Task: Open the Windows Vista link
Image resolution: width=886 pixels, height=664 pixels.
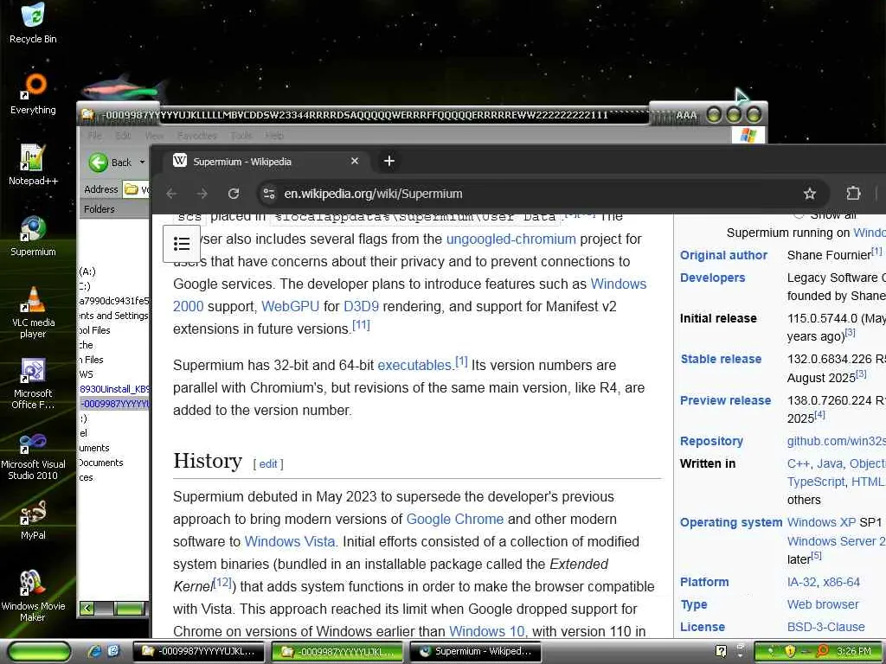Action: click(289, 541)
